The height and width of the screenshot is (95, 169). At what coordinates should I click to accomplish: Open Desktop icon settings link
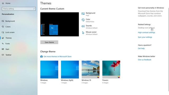coord(146,28)
